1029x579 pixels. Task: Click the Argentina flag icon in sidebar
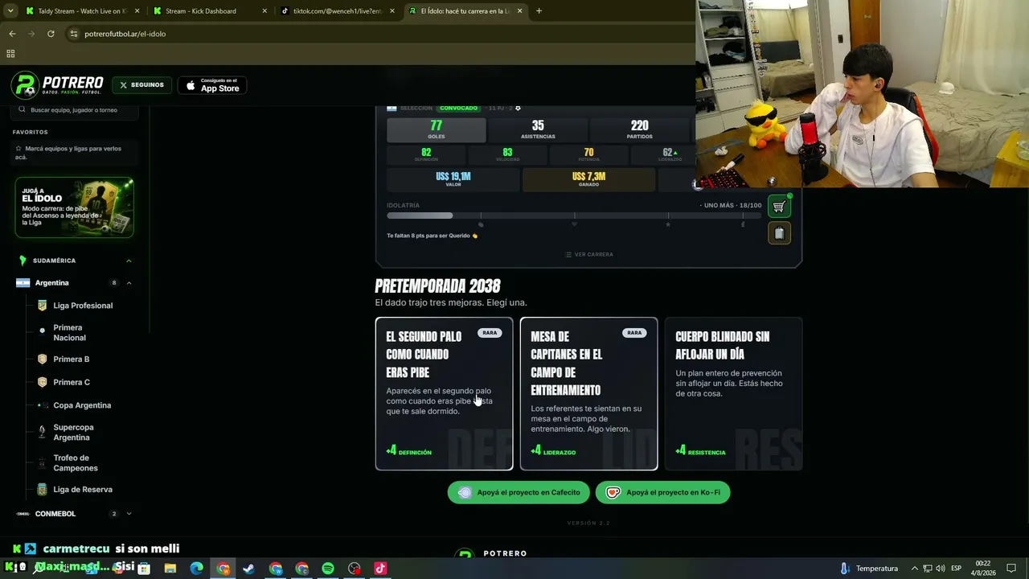coord(23,283)
